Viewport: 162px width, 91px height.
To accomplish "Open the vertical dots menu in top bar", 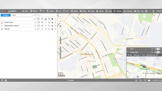I will 150,11.
